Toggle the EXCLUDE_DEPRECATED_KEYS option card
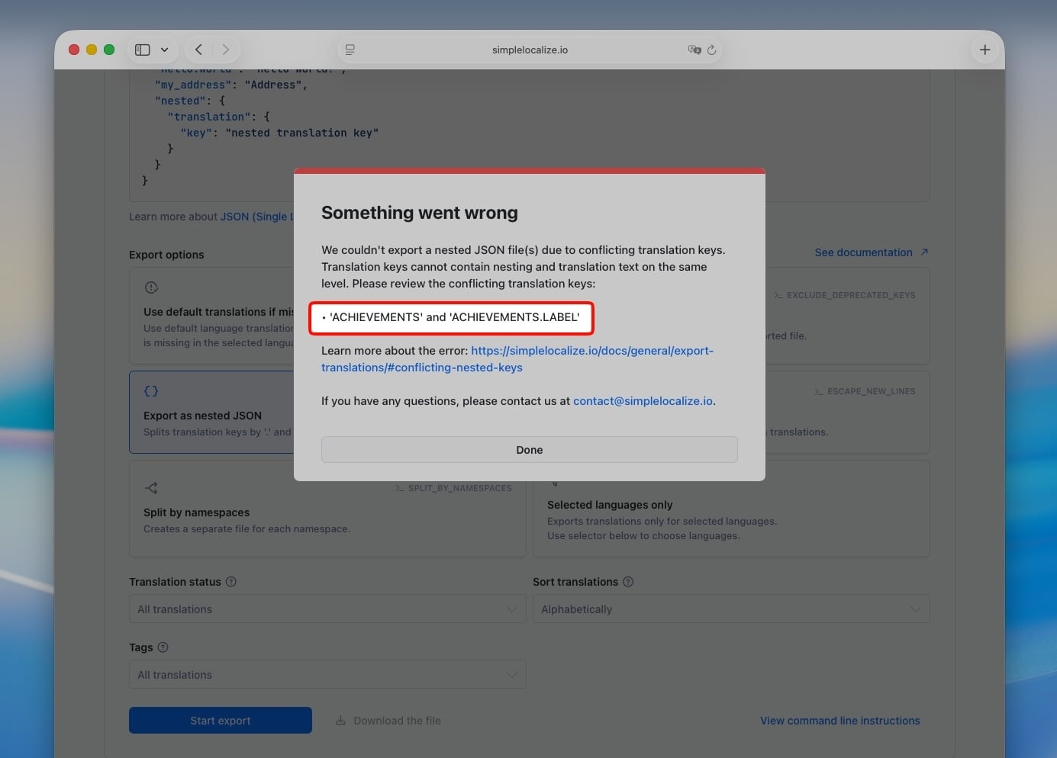 [x=847, y=315]
